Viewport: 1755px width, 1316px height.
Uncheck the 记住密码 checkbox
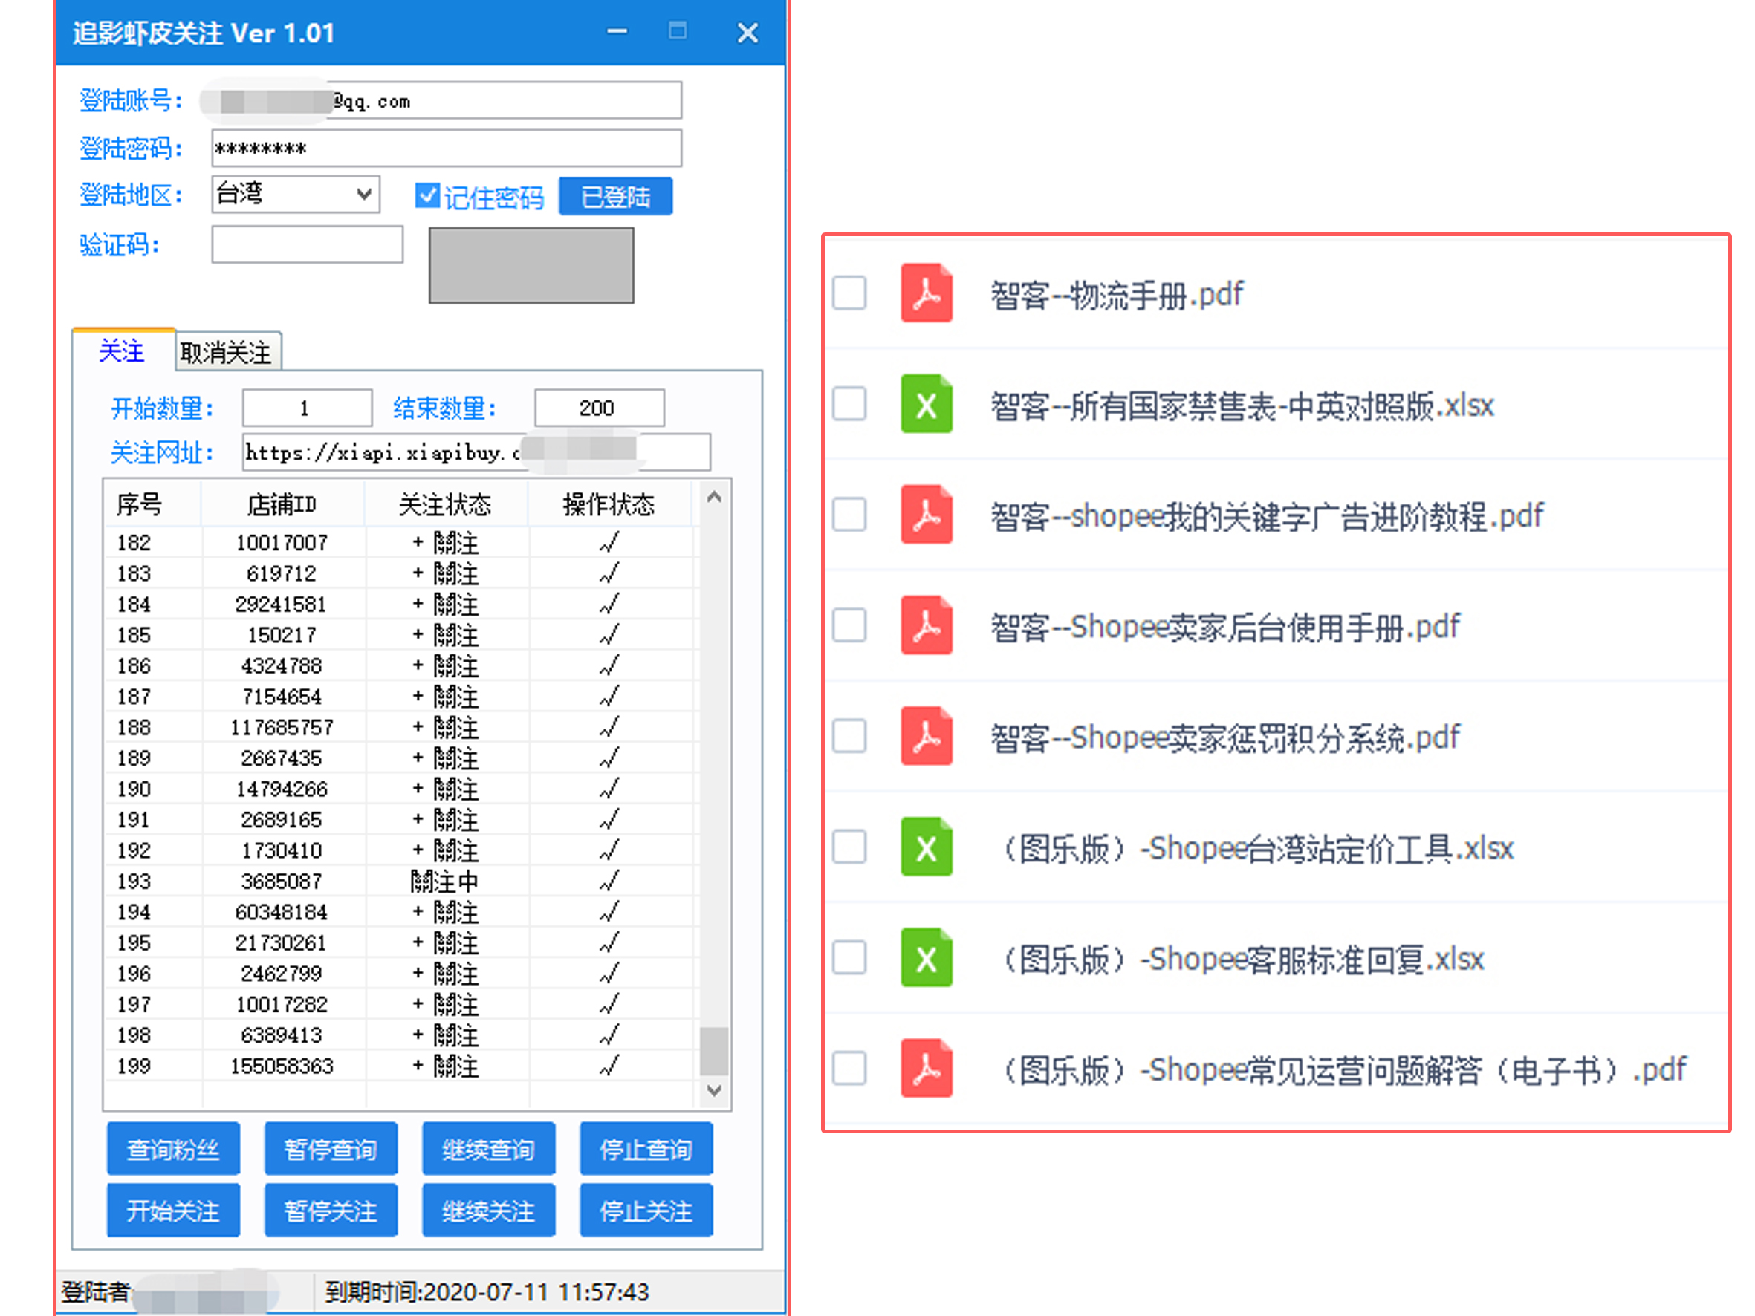point(428,195)
